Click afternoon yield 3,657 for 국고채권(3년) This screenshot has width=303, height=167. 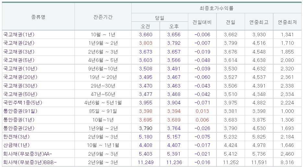click(174, 52)
